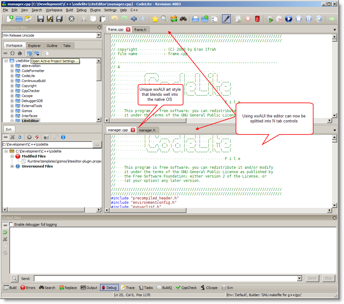
Task: Click the Find in Files binoculars icon
Action: click(x=183, y=19)
